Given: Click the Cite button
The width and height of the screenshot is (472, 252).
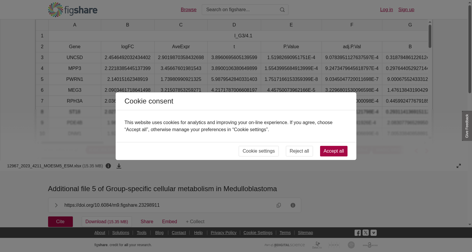Looking at the screenshot, I should pyautogui.click(x=60, y=222).
